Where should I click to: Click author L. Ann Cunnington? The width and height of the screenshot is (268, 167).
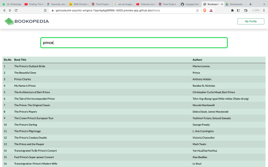[203, 131]
